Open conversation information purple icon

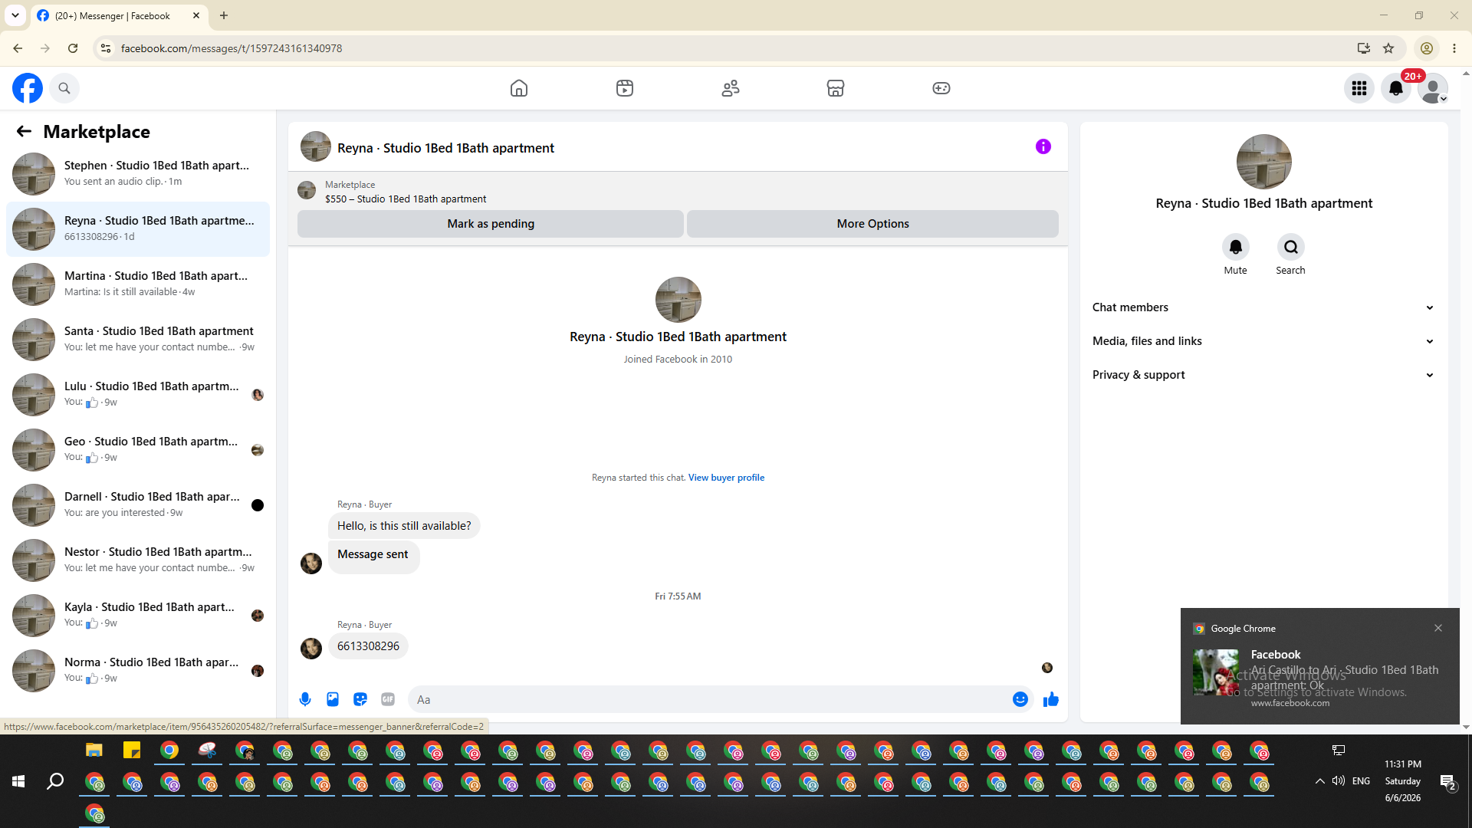[1043, 146]
